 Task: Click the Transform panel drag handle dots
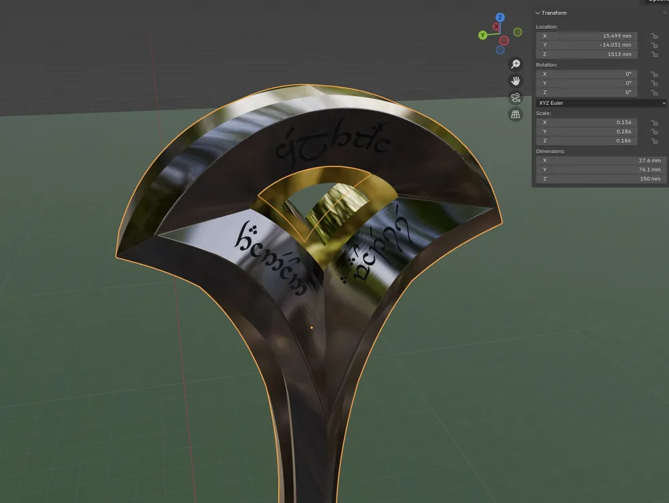coord(665,13)
